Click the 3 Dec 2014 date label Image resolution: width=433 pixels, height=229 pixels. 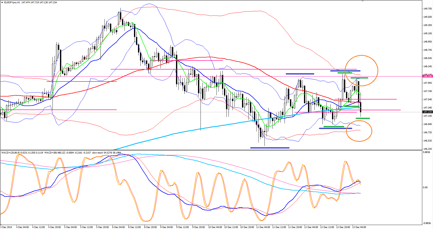point(6,227)
